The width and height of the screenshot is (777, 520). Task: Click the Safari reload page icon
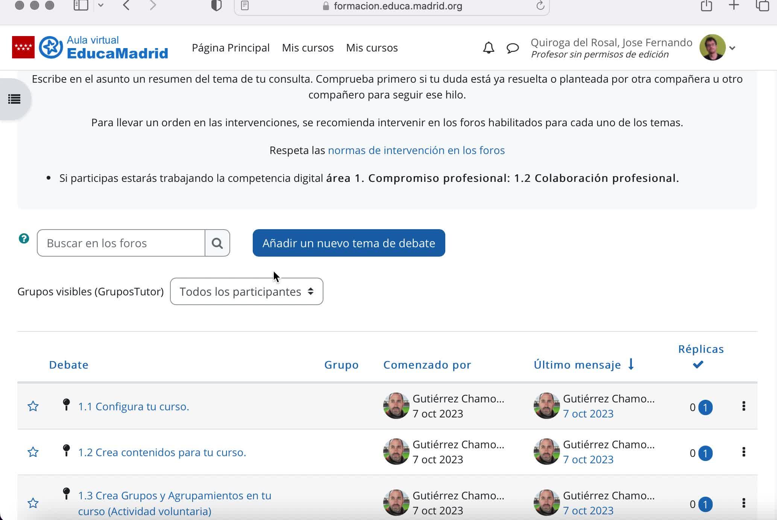point(540,6)
